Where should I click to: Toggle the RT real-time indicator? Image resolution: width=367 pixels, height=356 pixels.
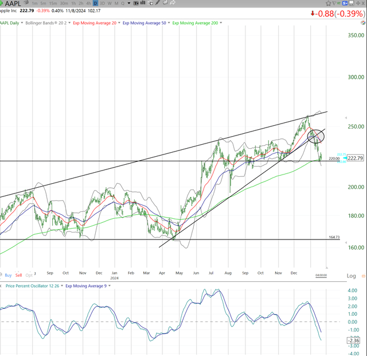pyautogui.click(x=338, y=3)
